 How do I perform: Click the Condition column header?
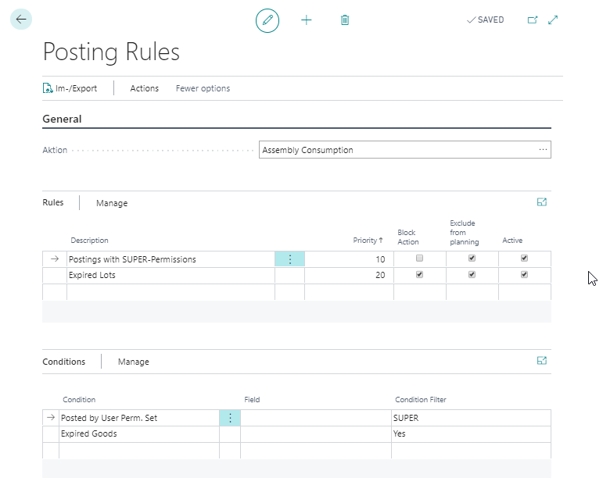click(x=79, y=400)
